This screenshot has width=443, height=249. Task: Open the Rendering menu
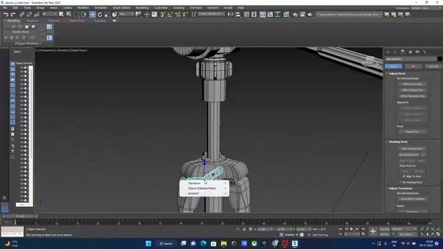(x=142, y=8)
